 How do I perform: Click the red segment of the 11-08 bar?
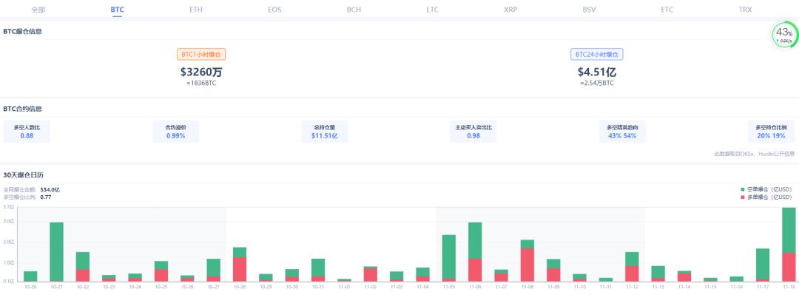click(x=527, y=265)
